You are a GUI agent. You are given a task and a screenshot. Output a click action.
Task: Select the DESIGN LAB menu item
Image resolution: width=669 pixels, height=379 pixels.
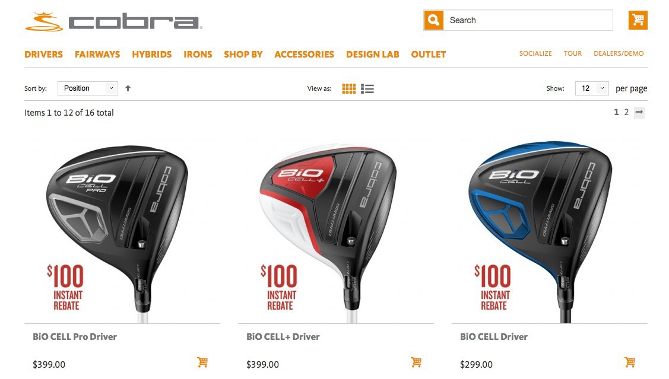pos(372,55)
